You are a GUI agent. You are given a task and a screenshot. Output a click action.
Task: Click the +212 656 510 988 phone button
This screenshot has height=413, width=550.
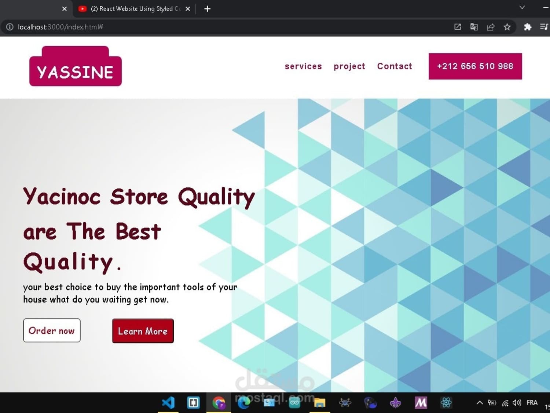coord(475,66)
